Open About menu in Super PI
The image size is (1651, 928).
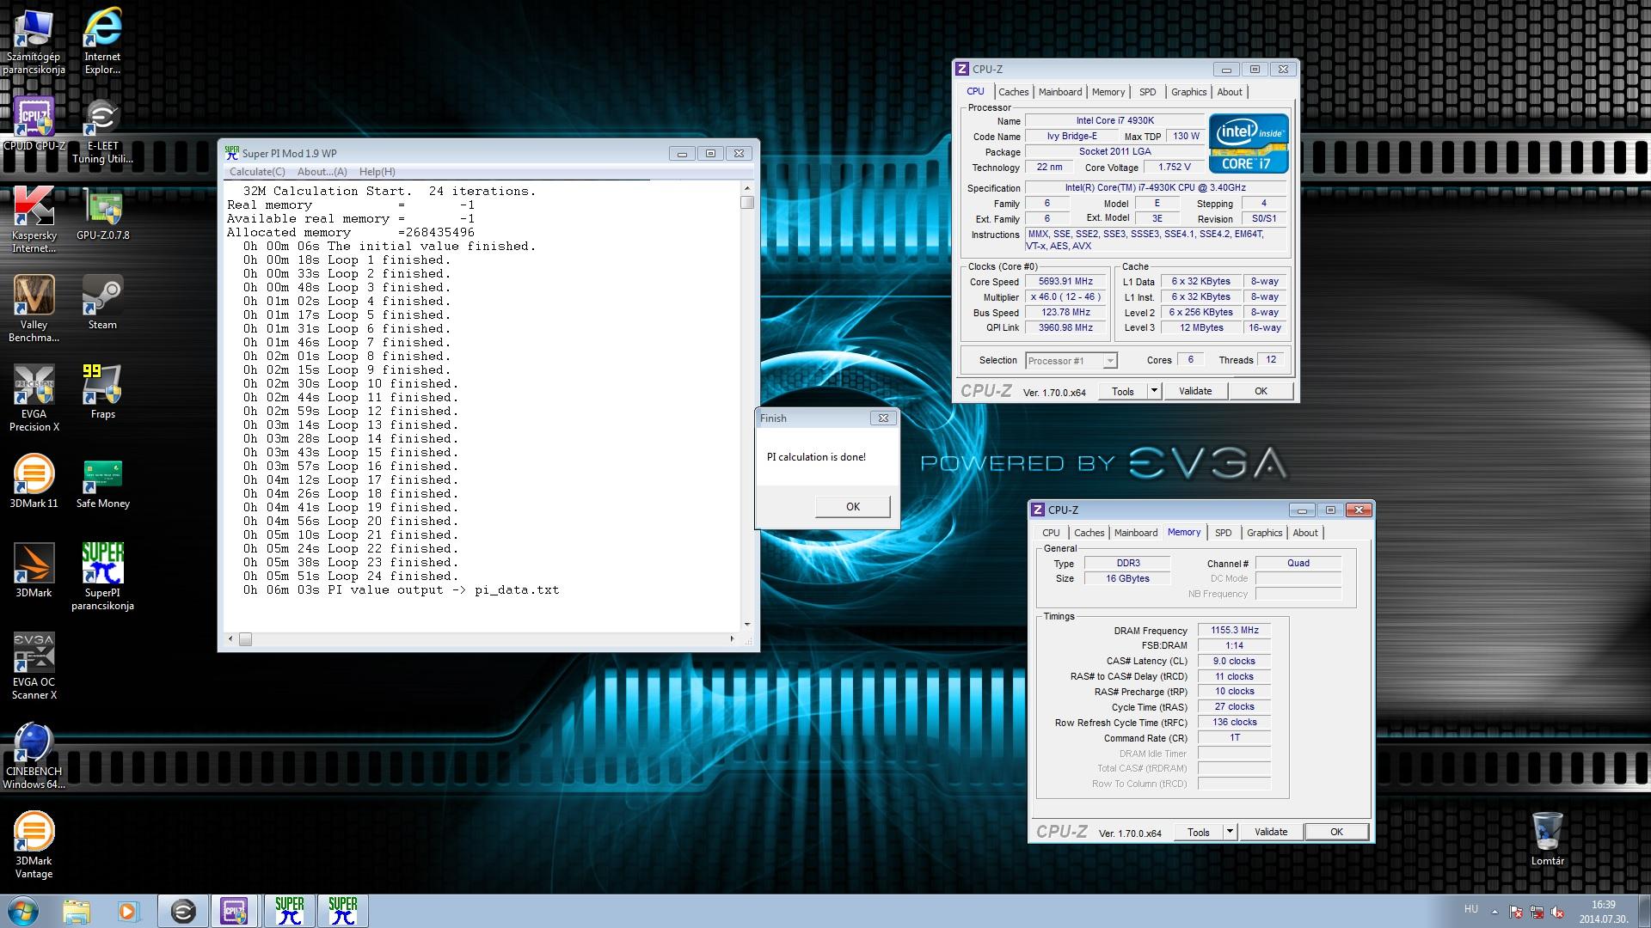click(x=322, y=172)
